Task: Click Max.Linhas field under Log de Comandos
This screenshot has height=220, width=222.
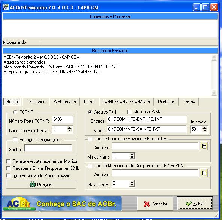Action: click(121, 156)
